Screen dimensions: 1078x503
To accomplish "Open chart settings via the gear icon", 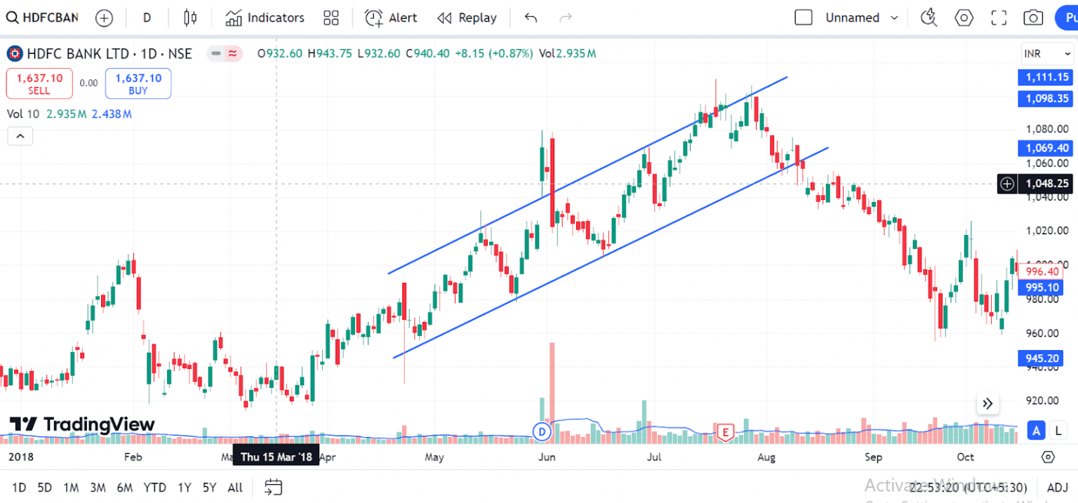I will pyautogui.click(x=964, y=18).
